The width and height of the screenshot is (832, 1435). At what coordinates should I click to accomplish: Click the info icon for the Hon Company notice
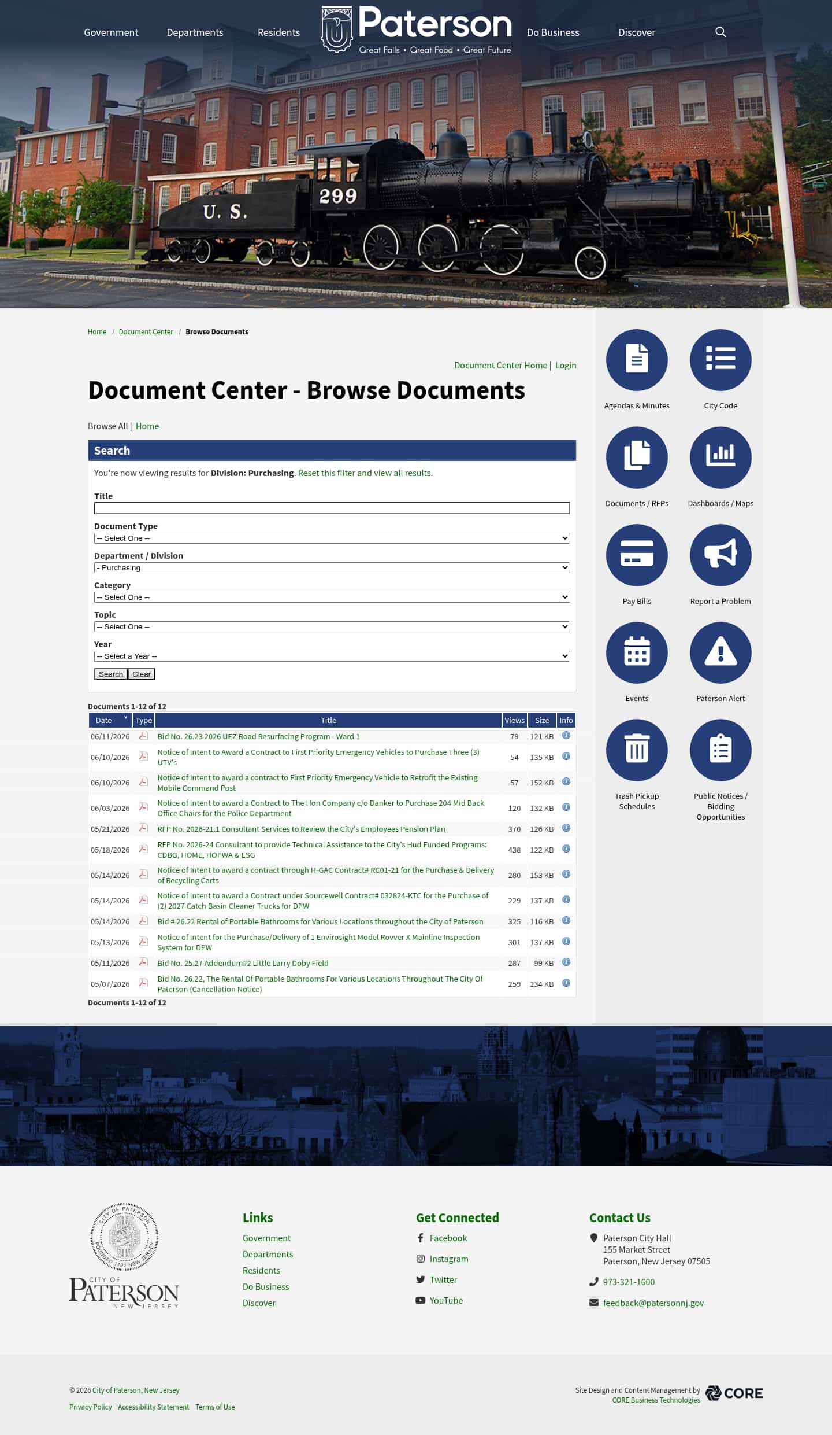(566, 807)
